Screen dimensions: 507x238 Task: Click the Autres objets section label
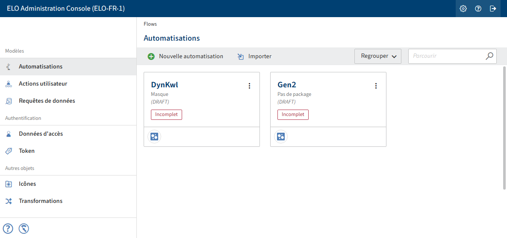coord(20,168)
